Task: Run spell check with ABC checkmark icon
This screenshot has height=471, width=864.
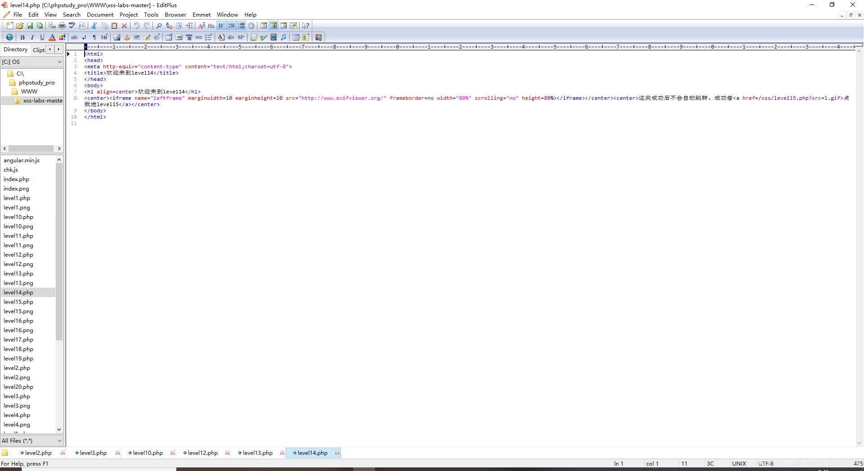Action: [72, 26]
